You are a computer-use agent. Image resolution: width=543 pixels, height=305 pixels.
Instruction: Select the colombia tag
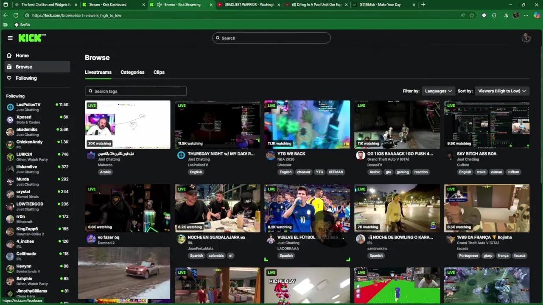[216, 255]
